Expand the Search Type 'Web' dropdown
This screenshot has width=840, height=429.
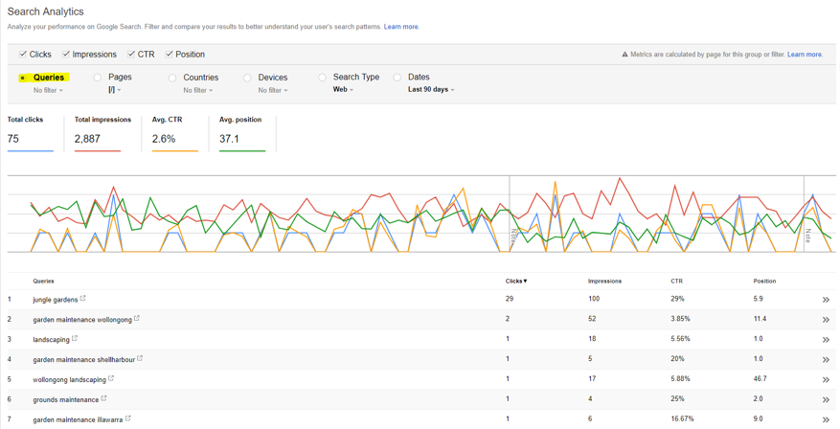(x=343, y=90)
